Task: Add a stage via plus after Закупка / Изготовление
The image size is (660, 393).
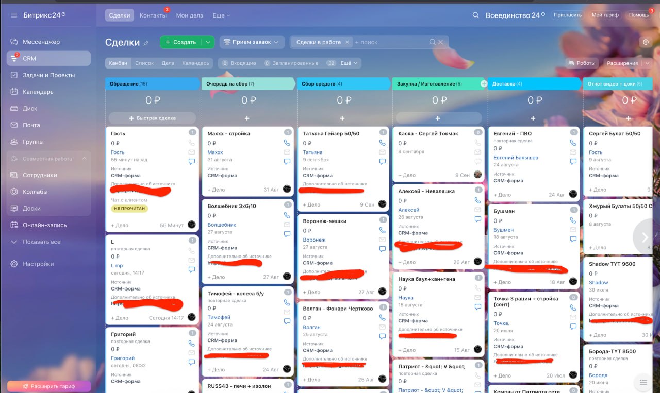Action: click(x=484, y=83)
